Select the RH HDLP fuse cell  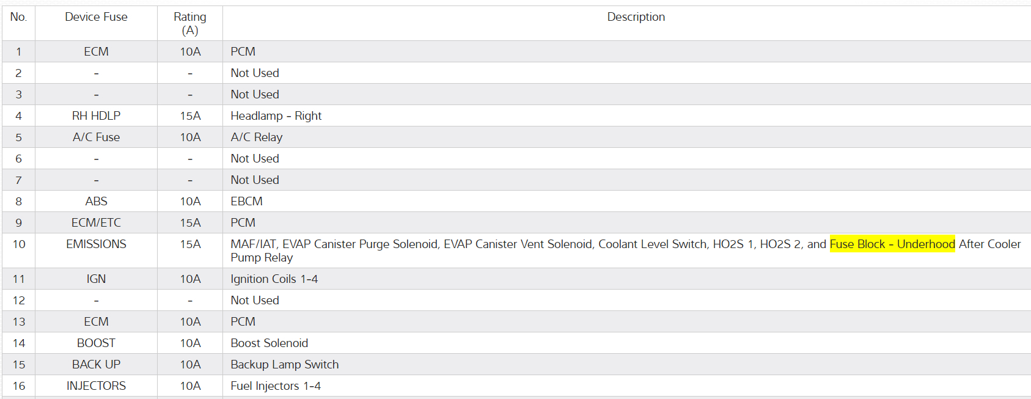click(x=96, y=116)
